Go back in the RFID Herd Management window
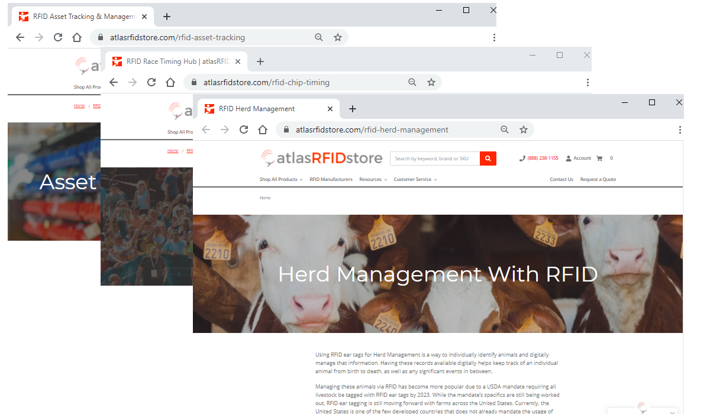The image size is (710, 414). pyautogui.click(x=206, y=130)
